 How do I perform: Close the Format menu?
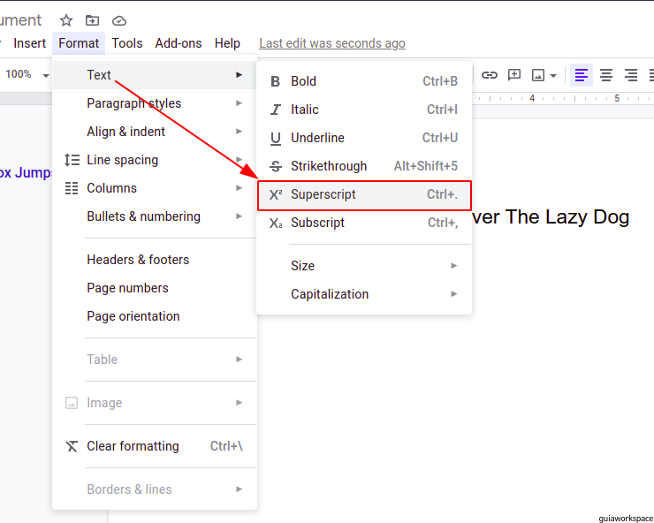pos(79,43)
